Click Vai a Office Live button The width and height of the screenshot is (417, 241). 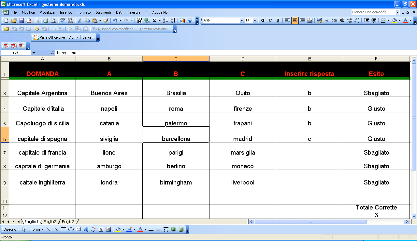pos(50,37)
